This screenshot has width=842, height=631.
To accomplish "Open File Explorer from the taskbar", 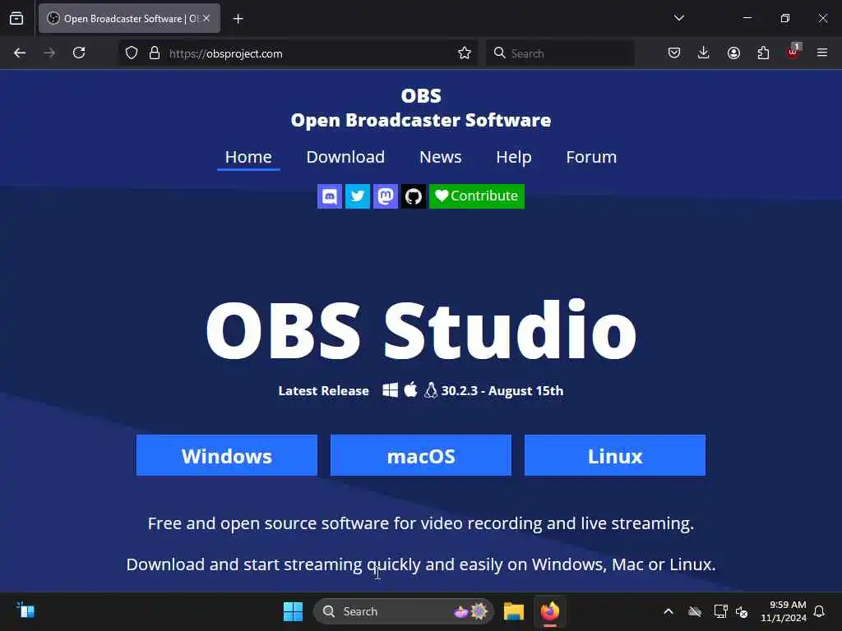I will (513, 611).
